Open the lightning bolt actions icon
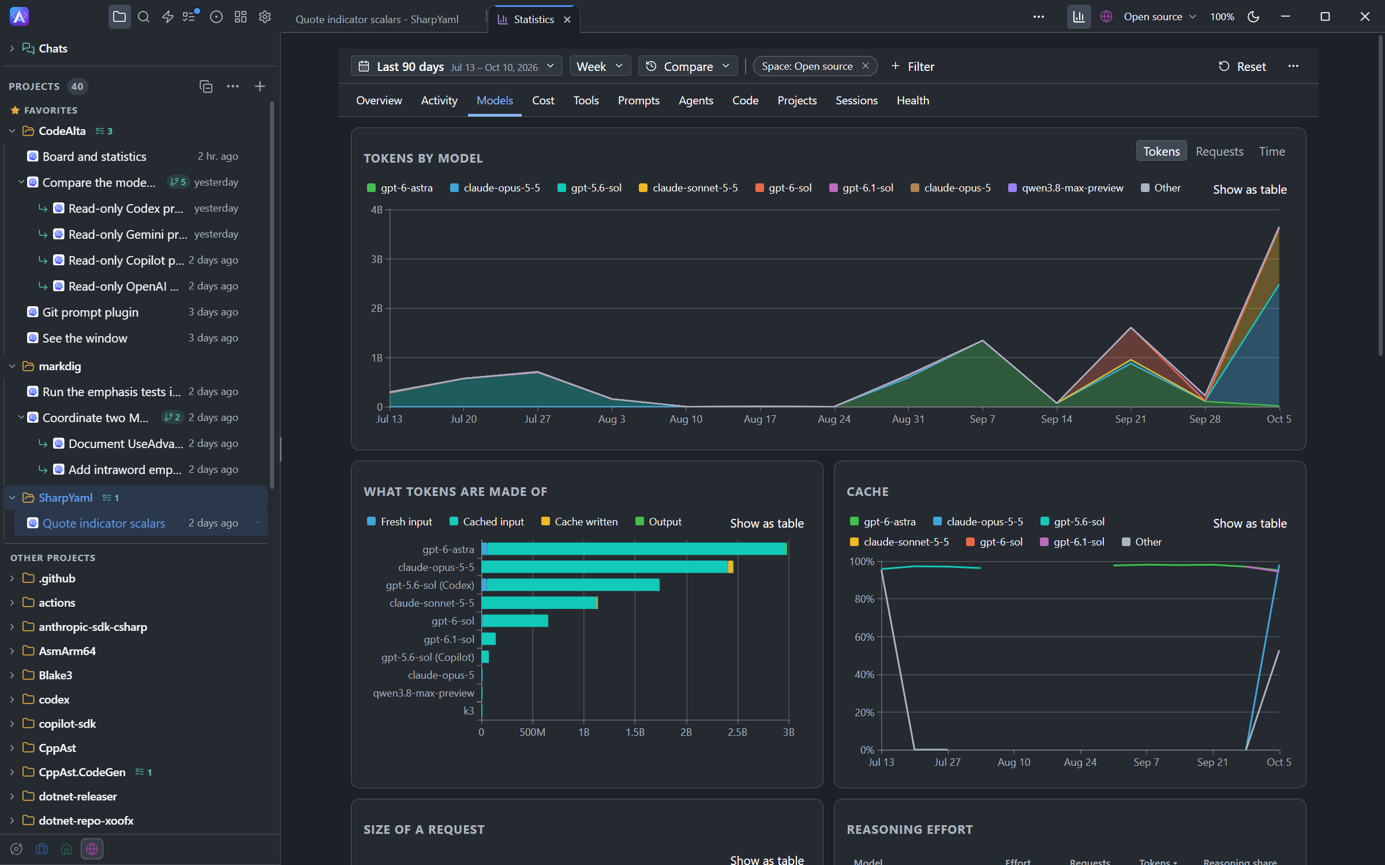Viewport: 1385px width, 865px height. click(x=168, y=17)
